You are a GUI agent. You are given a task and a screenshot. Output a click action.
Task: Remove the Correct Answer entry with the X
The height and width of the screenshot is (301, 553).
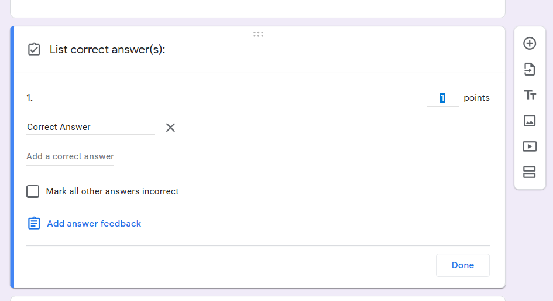(170, 128)
